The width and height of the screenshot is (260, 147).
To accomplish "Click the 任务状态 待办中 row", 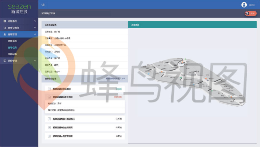I will pos(84,72).
